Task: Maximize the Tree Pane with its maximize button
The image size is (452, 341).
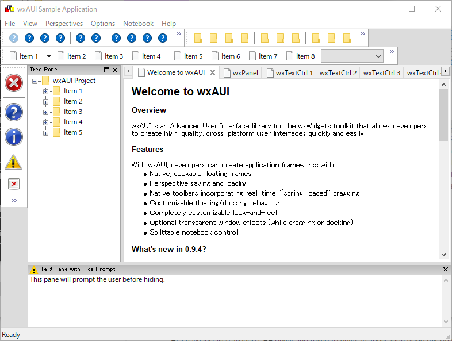Action: click(106, 70)
